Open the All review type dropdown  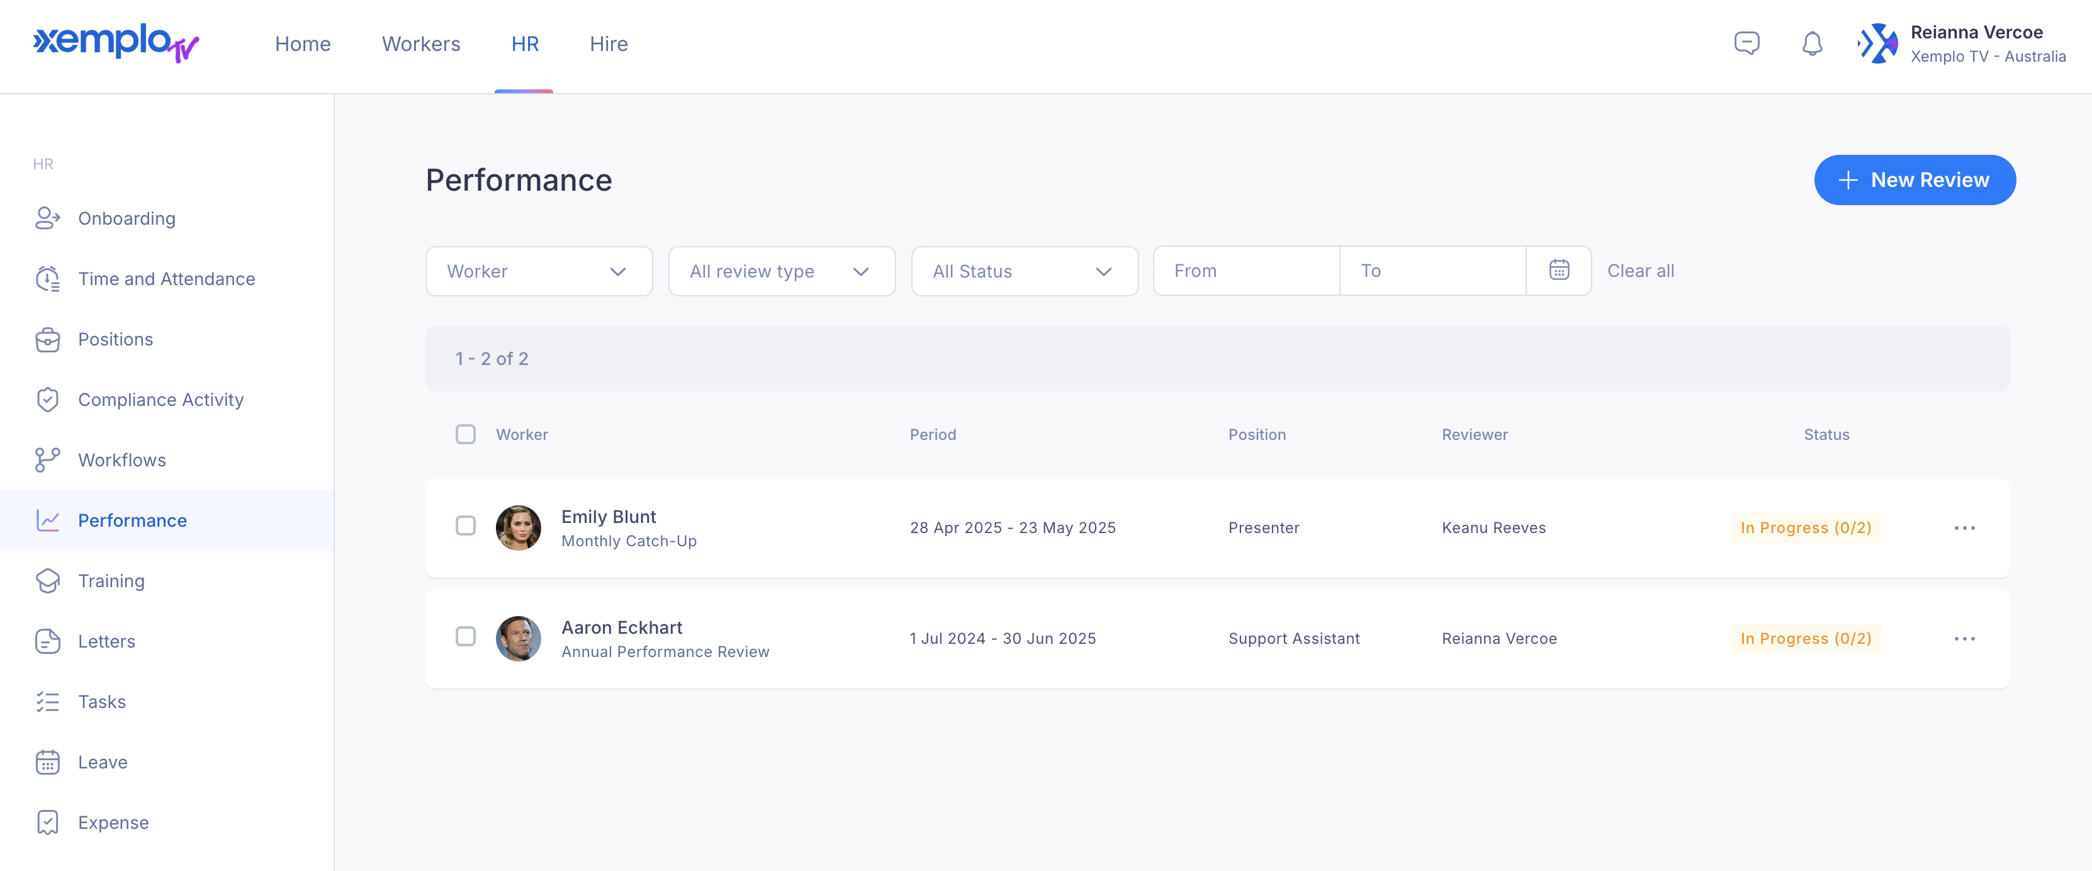pos(781,271)
